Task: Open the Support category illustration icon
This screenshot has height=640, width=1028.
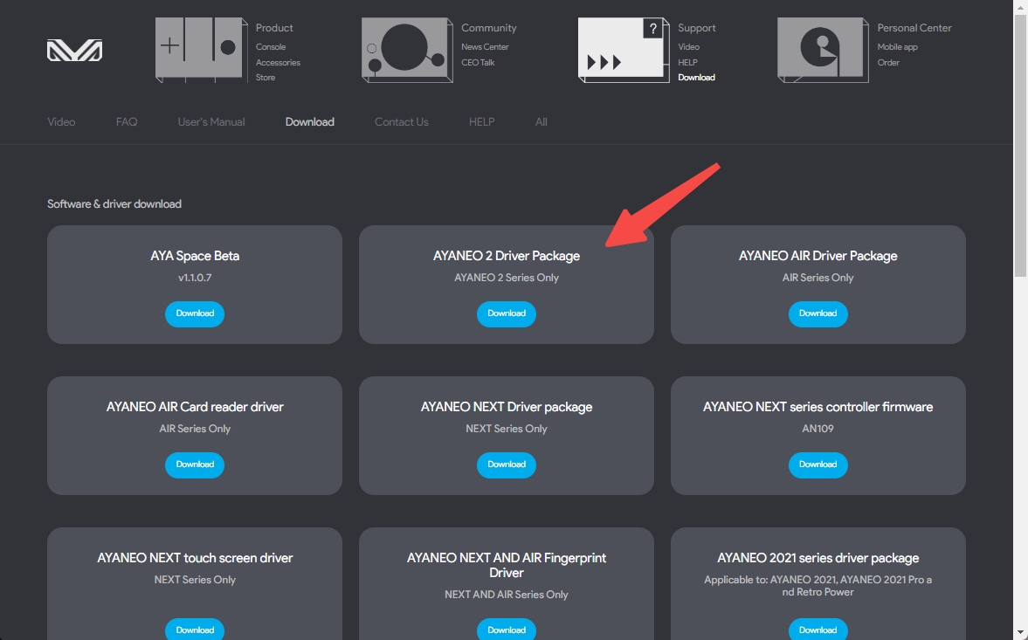Action: 624,50
